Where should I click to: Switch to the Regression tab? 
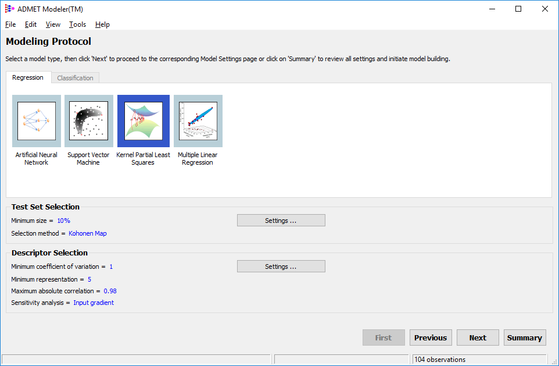pyautogui.click(x=28, y=77)
